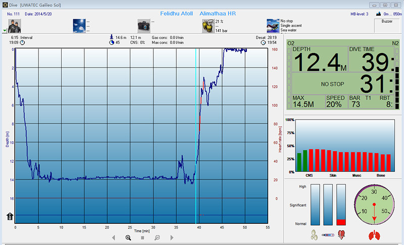
Task: Click the MB-level 3 text
Action: click(359, 14)
